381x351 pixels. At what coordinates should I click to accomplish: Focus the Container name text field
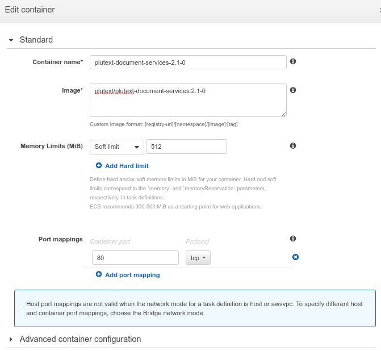pyautogui.click(x=187, y=62)
